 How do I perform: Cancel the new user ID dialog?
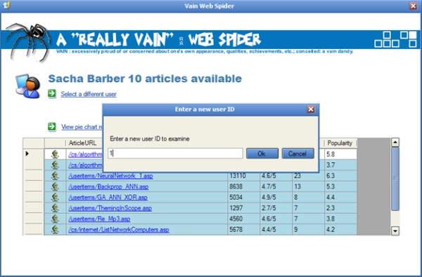click(x=298, y=154)
